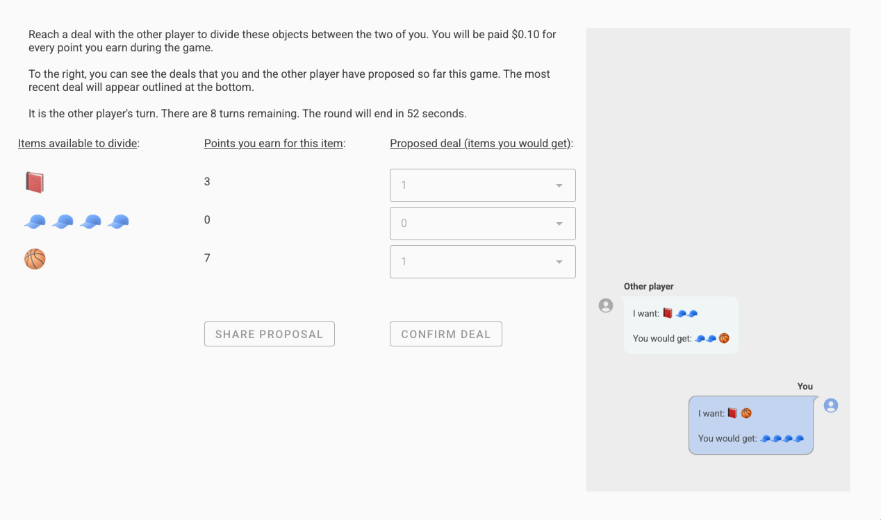Click your blue avatar icon beside "You"
The width and height of the screenshot is (881, 520).
[x=831, y=405]
